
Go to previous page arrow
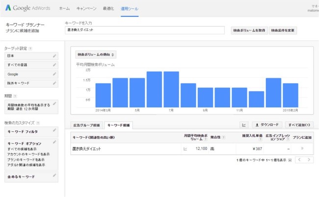[299, 160]
